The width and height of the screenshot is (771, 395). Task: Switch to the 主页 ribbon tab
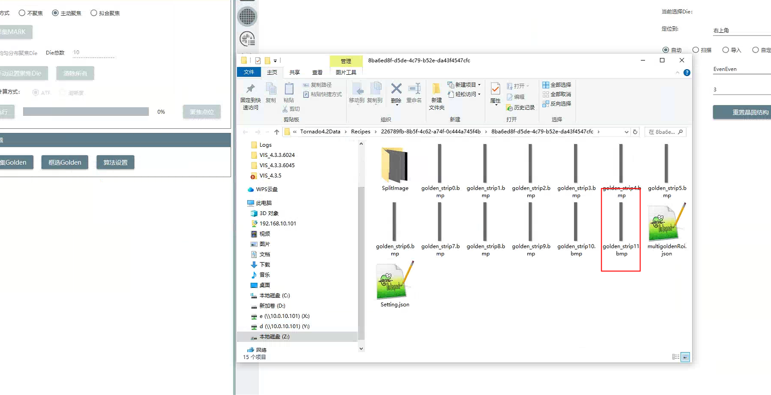(272, 72)
